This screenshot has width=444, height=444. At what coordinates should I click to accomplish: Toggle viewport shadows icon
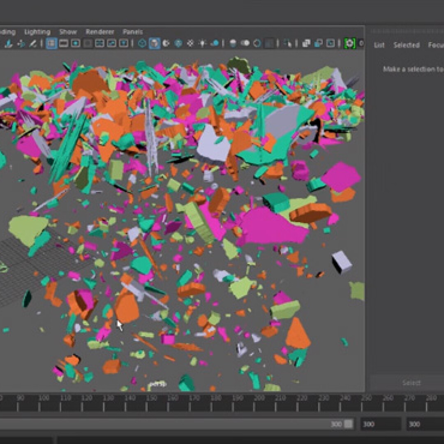pyautogui.click(x=215, y=43)
